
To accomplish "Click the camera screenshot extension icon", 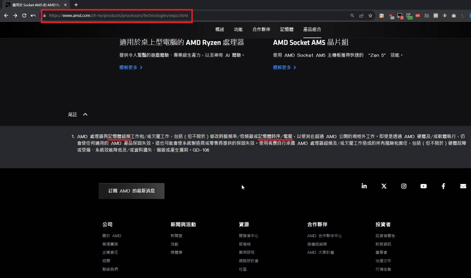I will 454,15.
